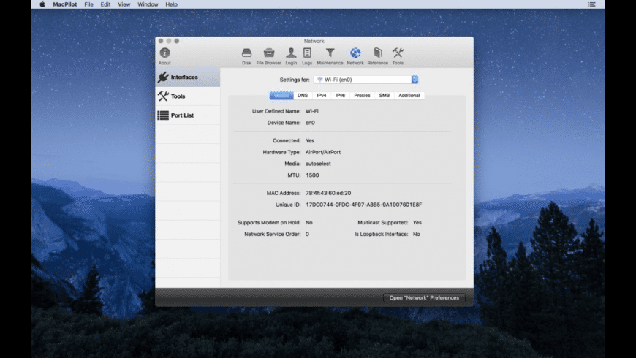Click the MTU value 1500

312,175
